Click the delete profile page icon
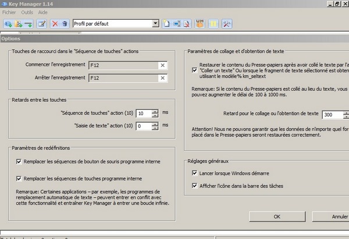Image resolution: width=349 pixels, height=239 pixels. pos(187,24)
